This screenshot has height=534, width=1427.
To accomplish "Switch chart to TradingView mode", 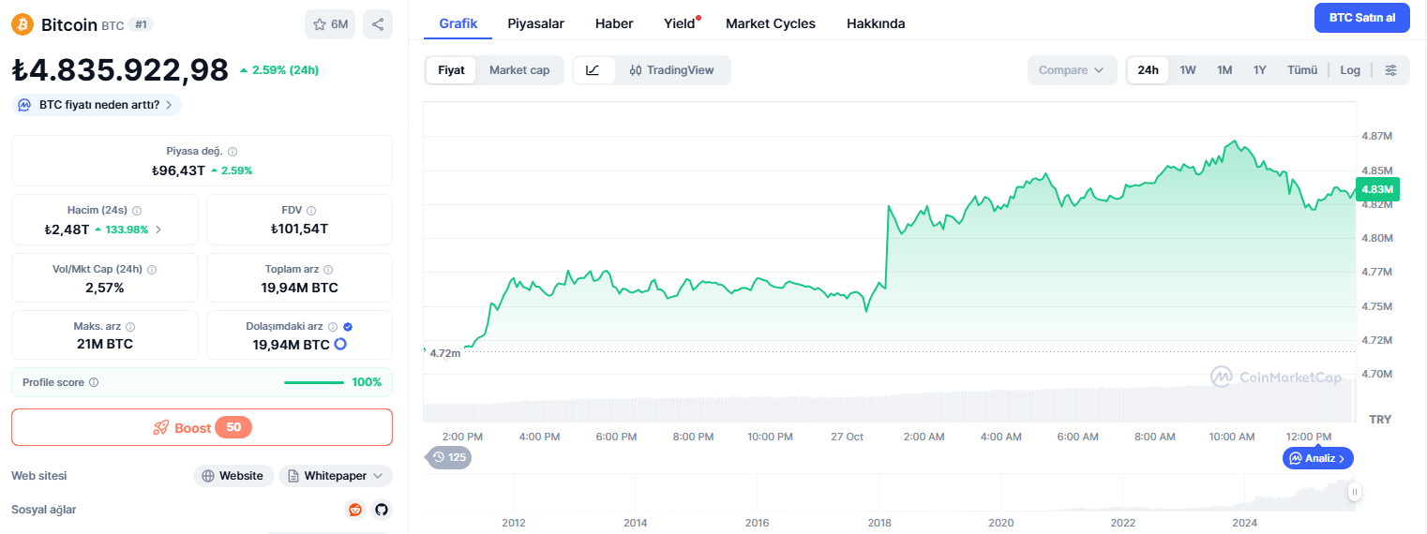I will pos(672,70).
